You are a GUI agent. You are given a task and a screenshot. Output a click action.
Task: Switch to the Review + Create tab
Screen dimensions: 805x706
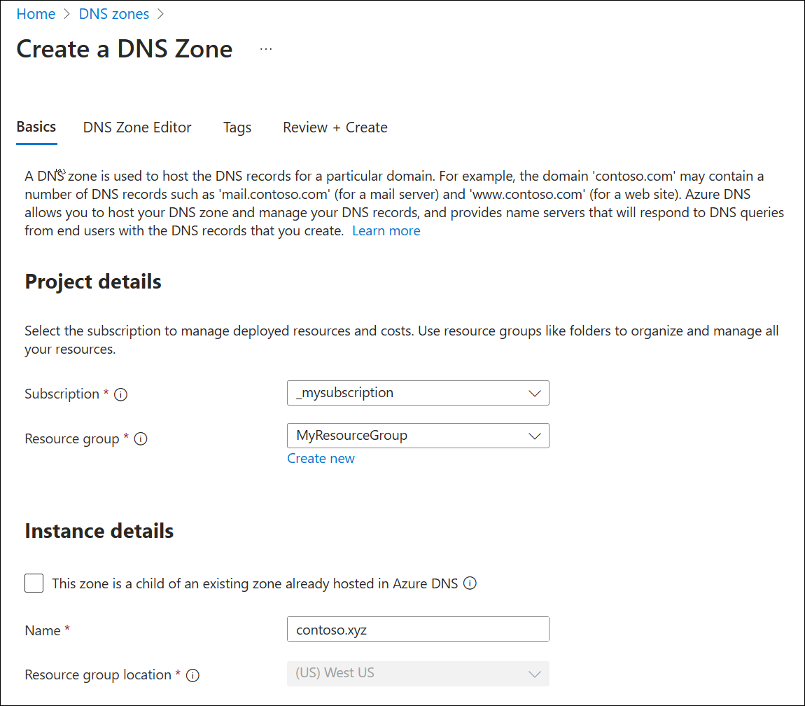pyautogui.click(x=335, y=127)
